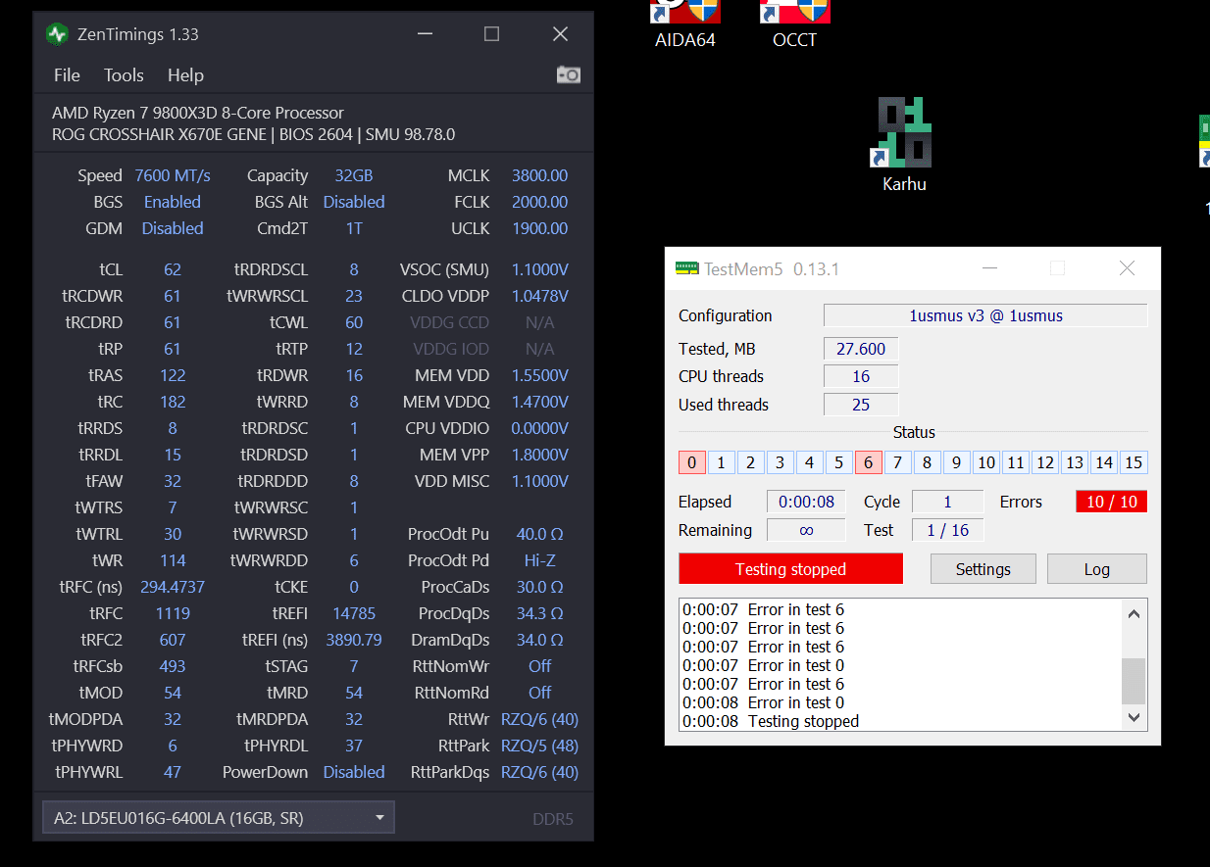Viewport: 1210px width, 867px height.
Task: Click the Configuration field 1usmus v3
Action: [x=985, y=315]
